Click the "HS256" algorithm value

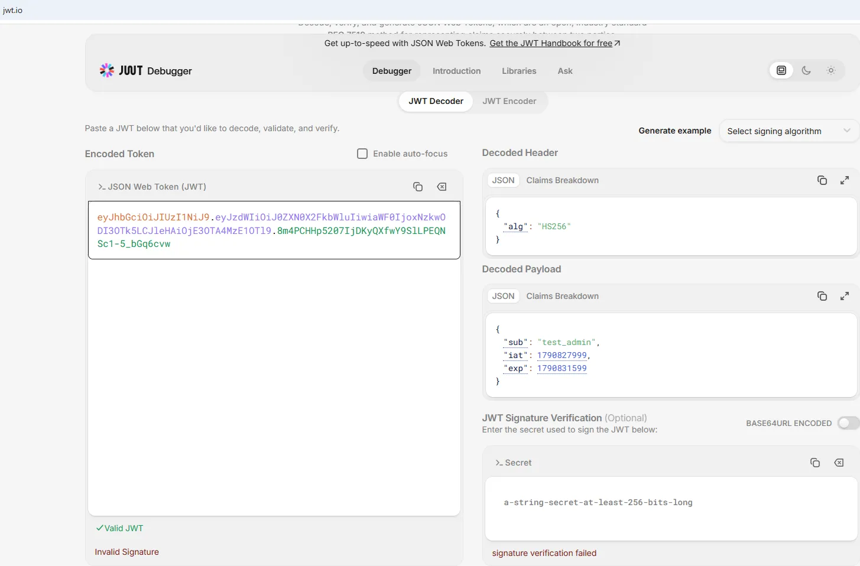tap(554, 226)
